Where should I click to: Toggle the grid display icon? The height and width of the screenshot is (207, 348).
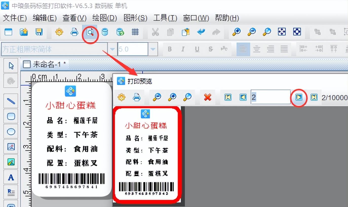(135, 32)
